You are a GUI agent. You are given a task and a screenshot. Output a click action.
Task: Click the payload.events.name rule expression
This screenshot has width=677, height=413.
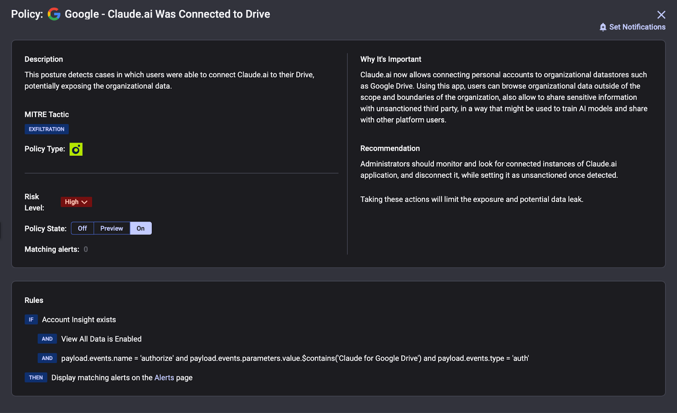click(x=295, y=358)
